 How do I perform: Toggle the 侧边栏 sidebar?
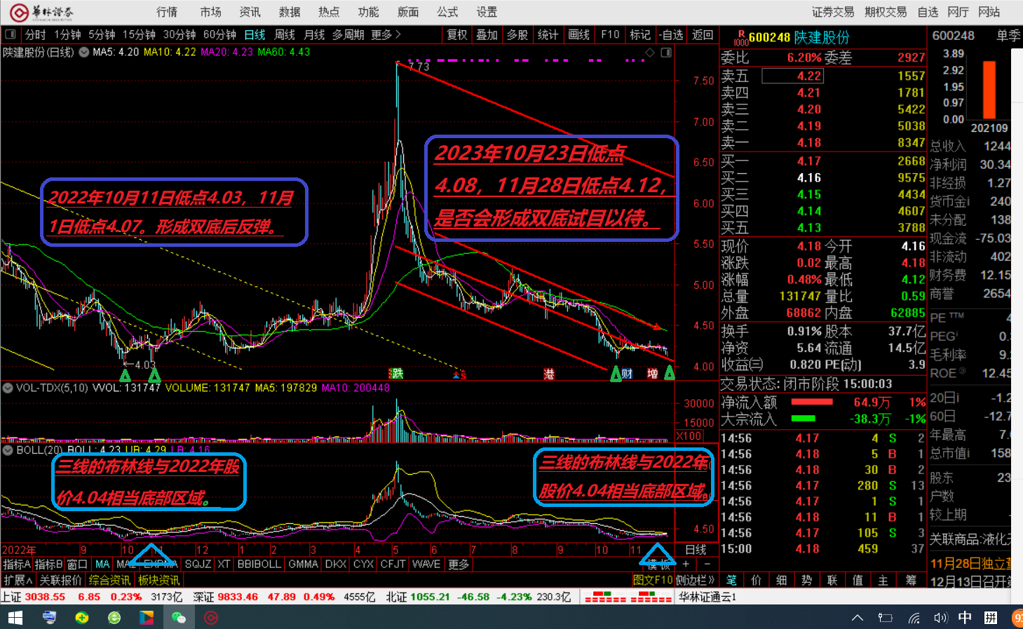pyautogui.click(x=695, y=580)
